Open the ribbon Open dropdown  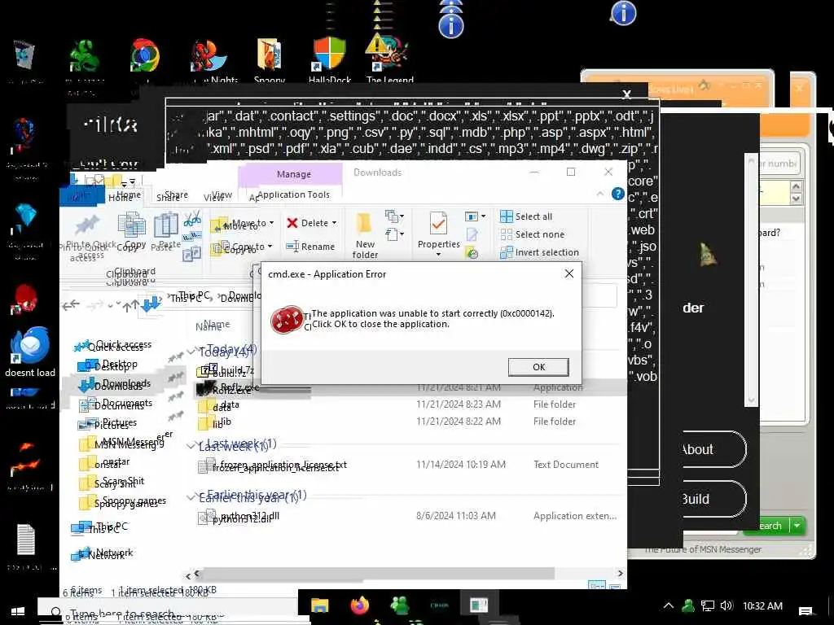[x=475, y=216]
